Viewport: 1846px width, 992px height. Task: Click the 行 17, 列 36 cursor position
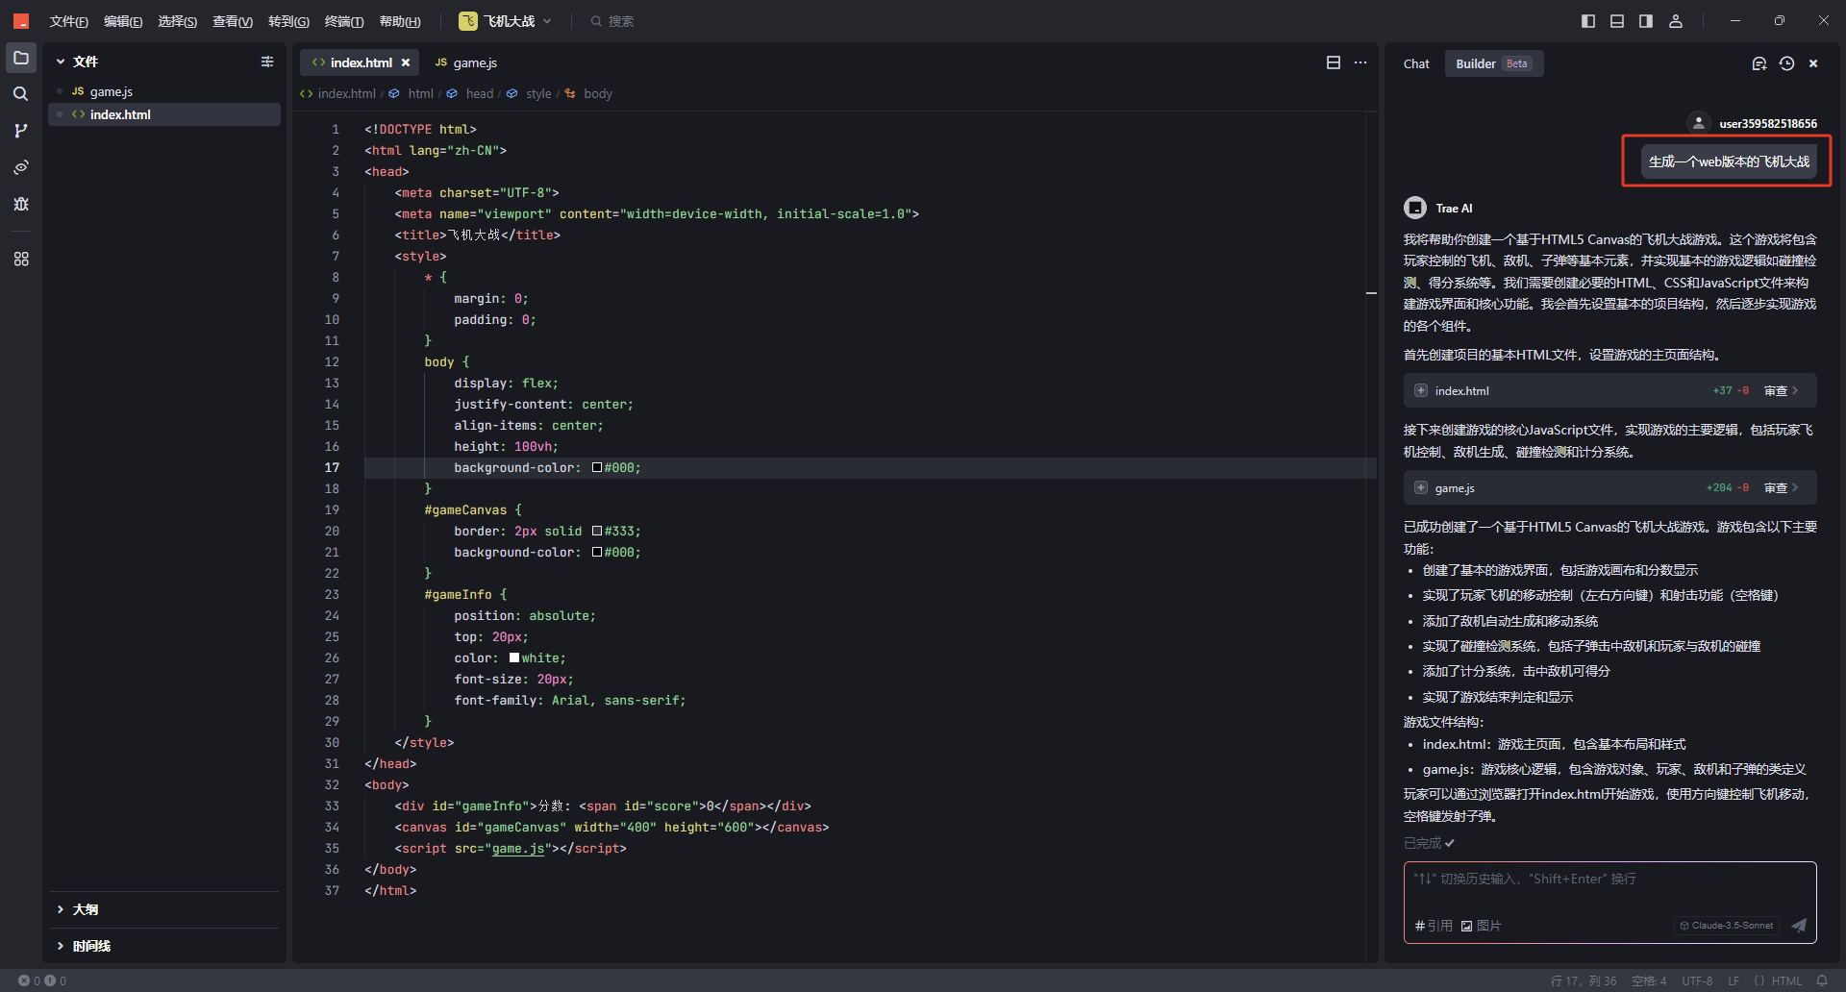(x=1584, y=980)
